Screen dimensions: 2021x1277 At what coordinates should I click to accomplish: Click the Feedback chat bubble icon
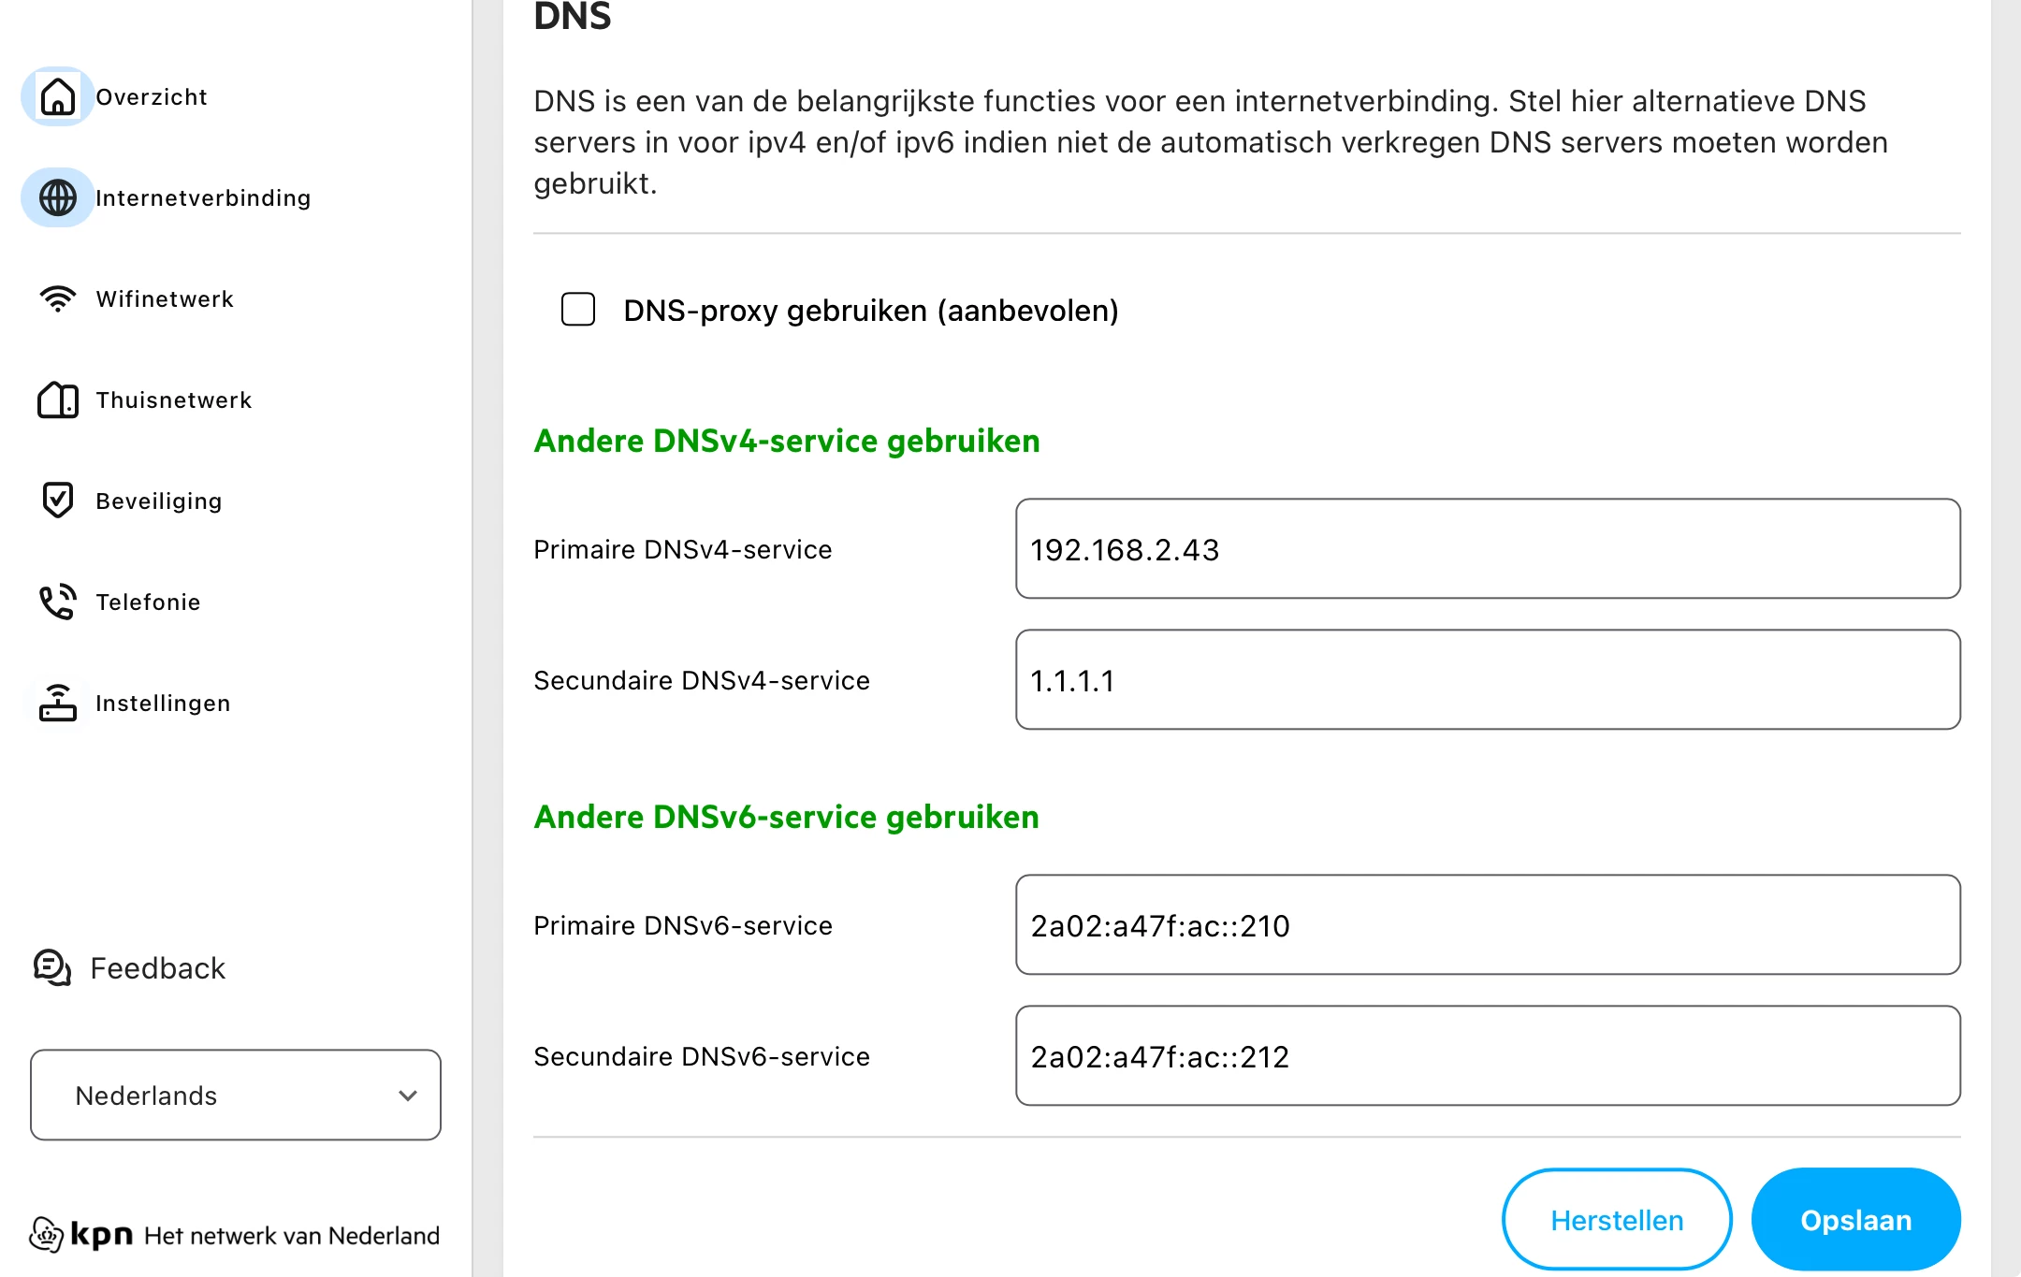(x=52, y=968)
